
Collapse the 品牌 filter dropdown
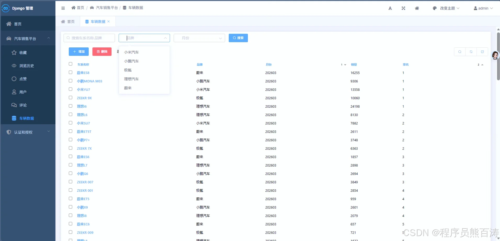tap(144, 38)
